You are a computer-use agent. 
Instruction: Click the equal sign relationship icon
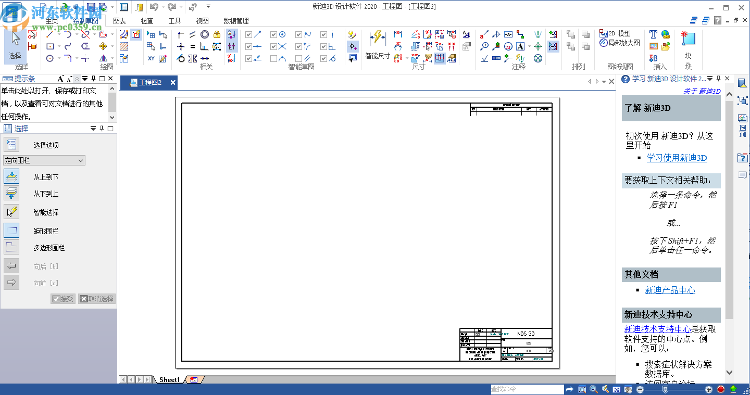click(x=193, y=46)
